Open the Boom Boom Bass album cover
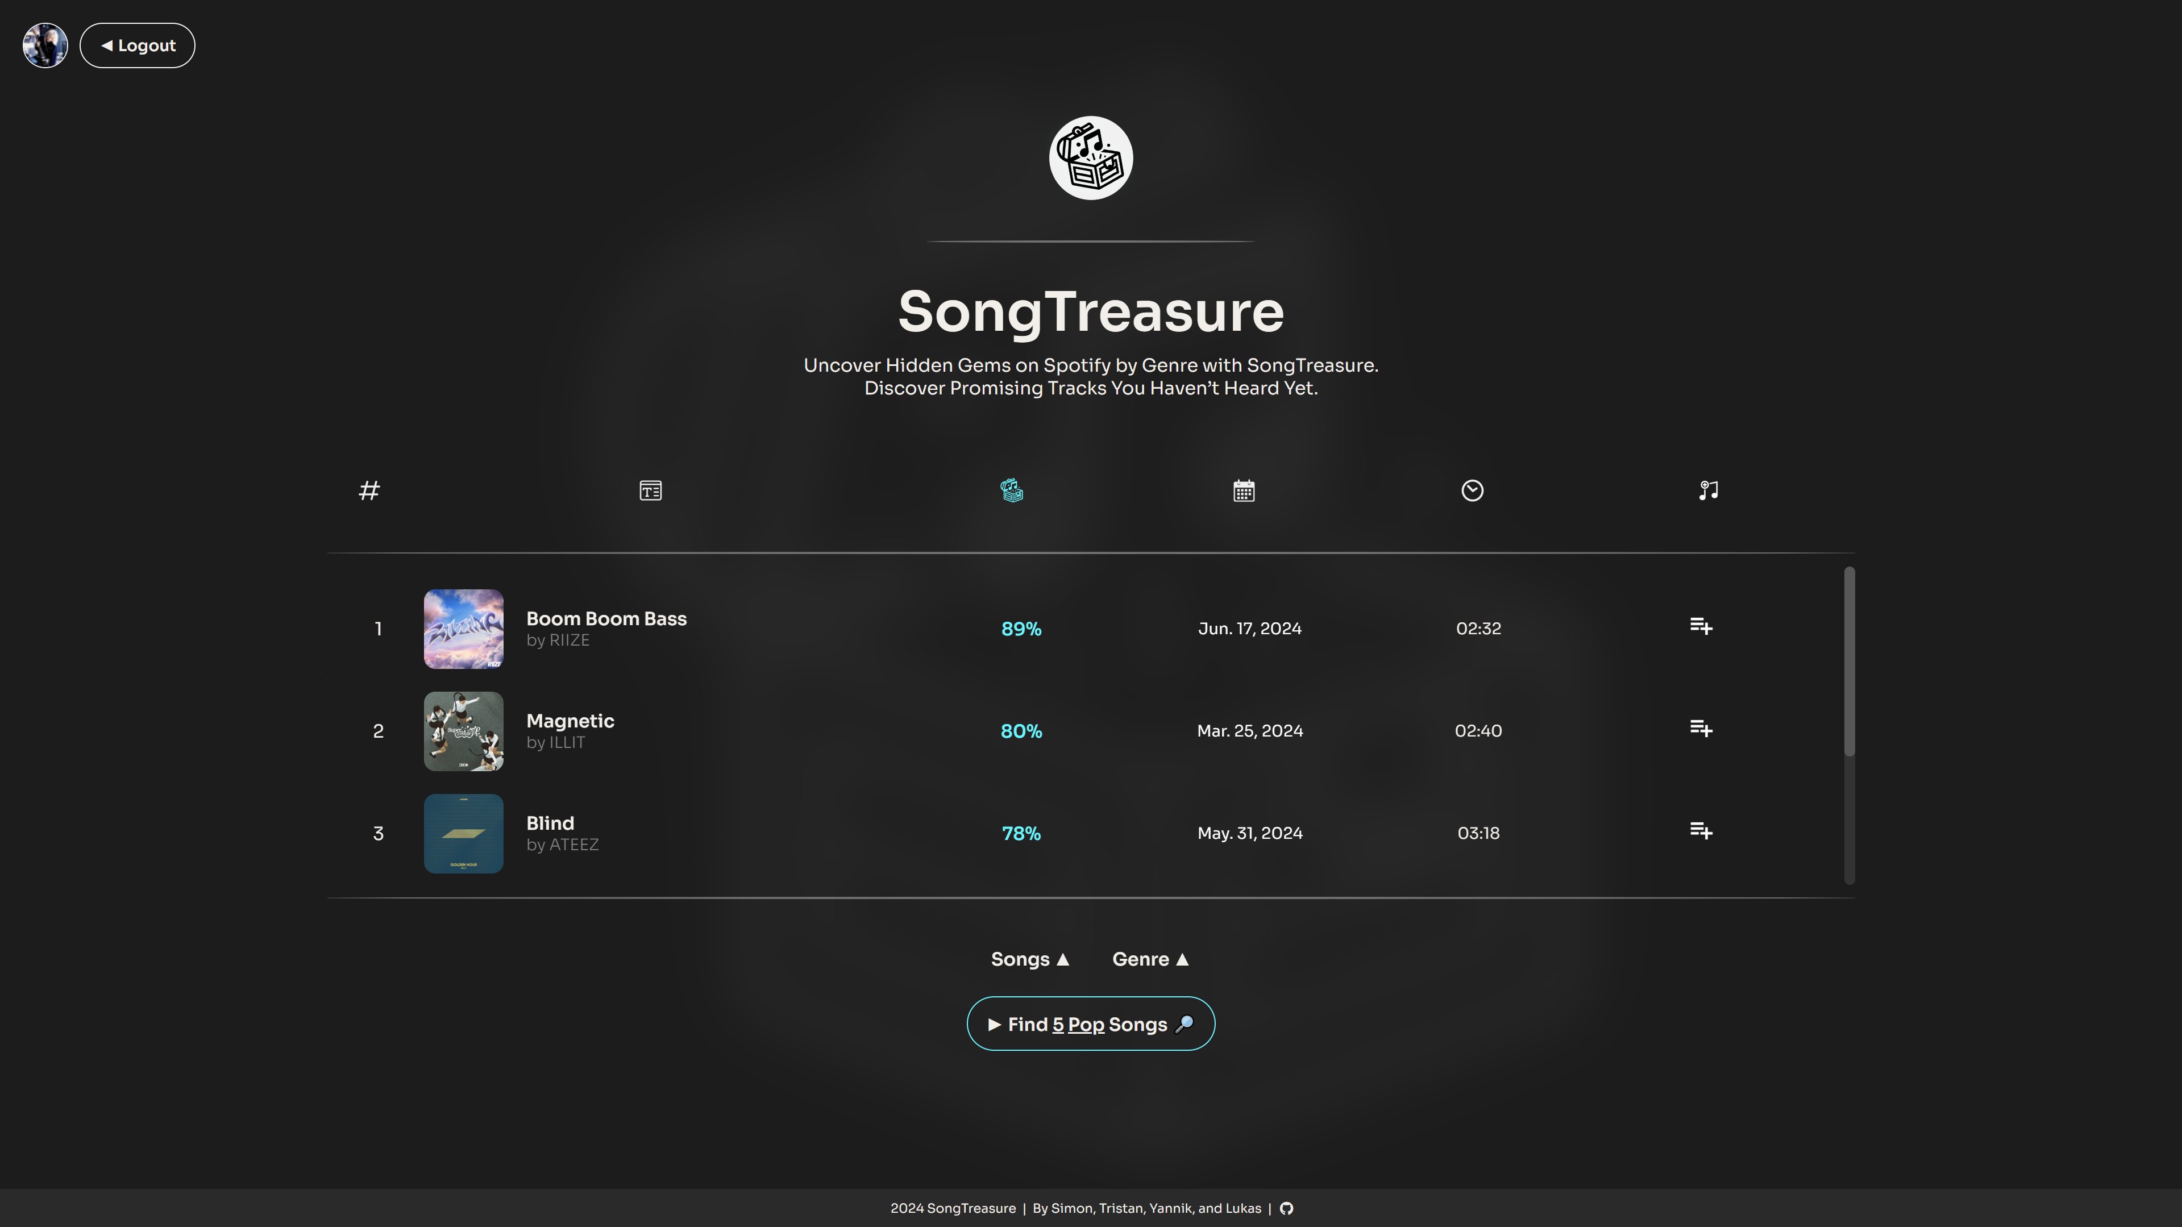 point(463,629)
